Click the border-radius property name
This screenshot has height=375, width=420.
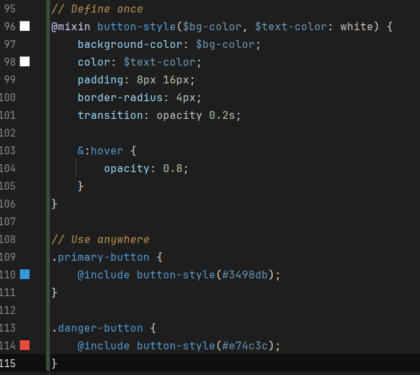(x=116, y=97)
